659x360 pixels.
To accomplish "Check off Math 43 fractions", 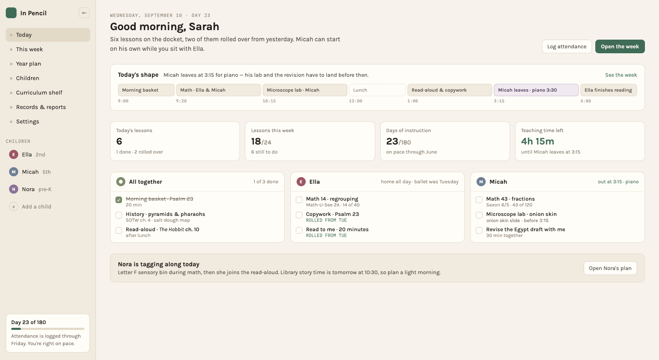I will coord(479,200).
